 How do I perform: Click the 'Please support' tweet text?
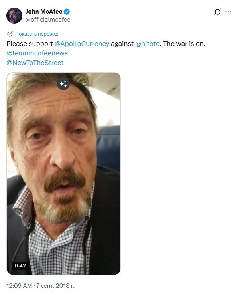click(x=30, y=44)
